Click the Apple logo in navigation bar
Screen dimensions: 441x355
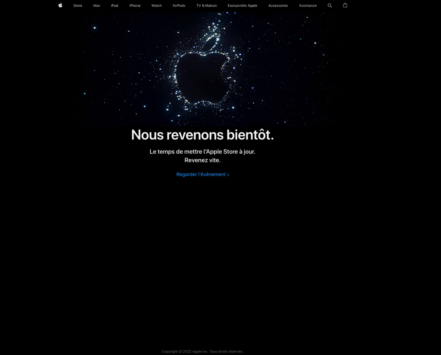coord(60,6)
